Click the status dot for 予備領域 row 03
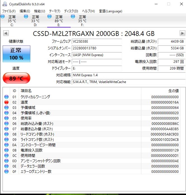This screenshot has width=186, height=195. 6,107
